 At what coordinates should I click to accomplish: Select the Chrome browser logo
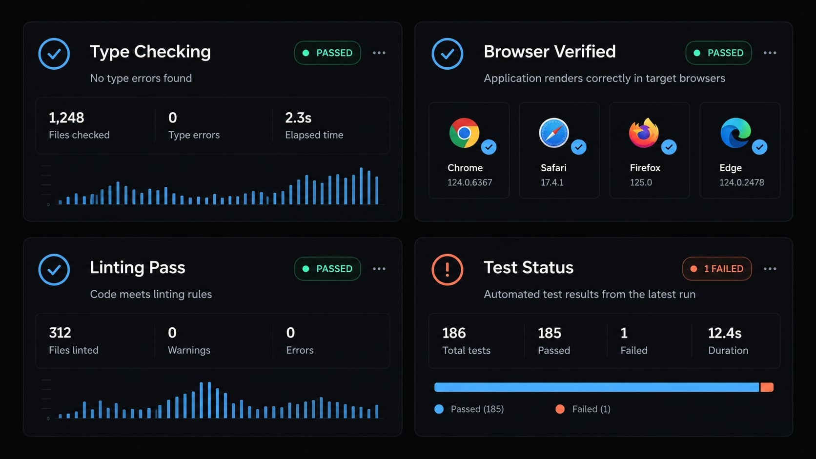pos(464,133)
